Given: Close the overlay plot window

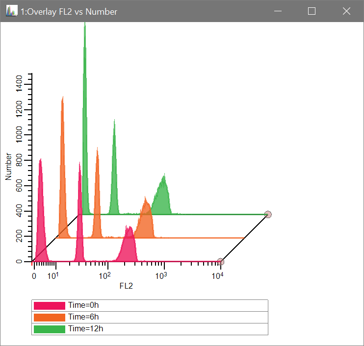Looking at the screenshot, I should [x=346, y=11].
